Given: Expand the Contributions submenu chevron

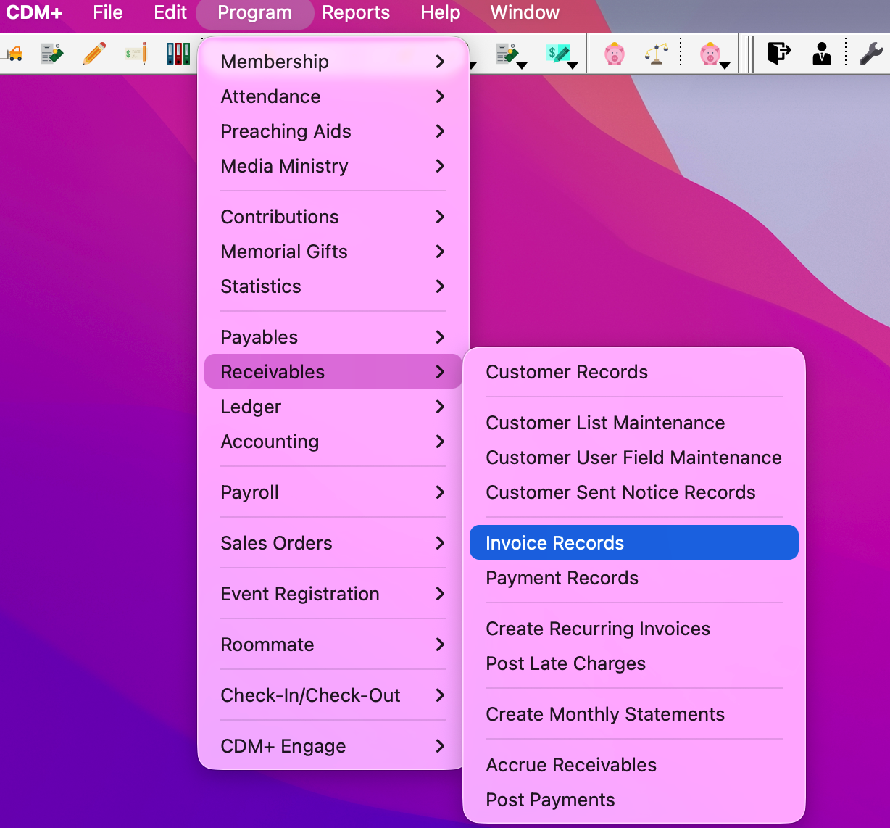Looking at the screenshot, I should click(440, 217).
